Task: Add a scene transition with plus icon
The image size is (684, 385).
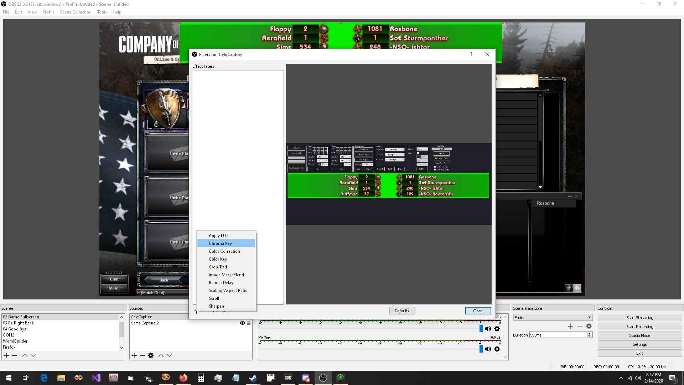Action: tap(570, 326)
